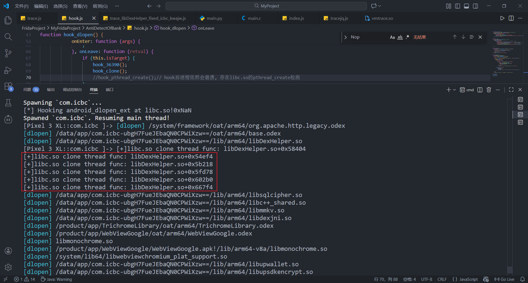
Task: Toggle Find in Selection
Action: click(x=472, y=37)
